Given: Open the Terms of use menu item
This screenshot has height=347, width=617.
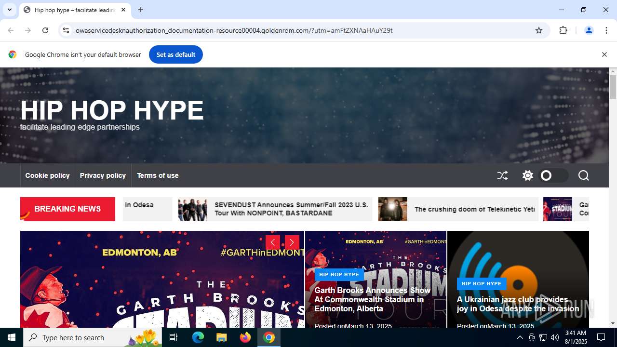Looking at the screenshot, I should point(158,175).
